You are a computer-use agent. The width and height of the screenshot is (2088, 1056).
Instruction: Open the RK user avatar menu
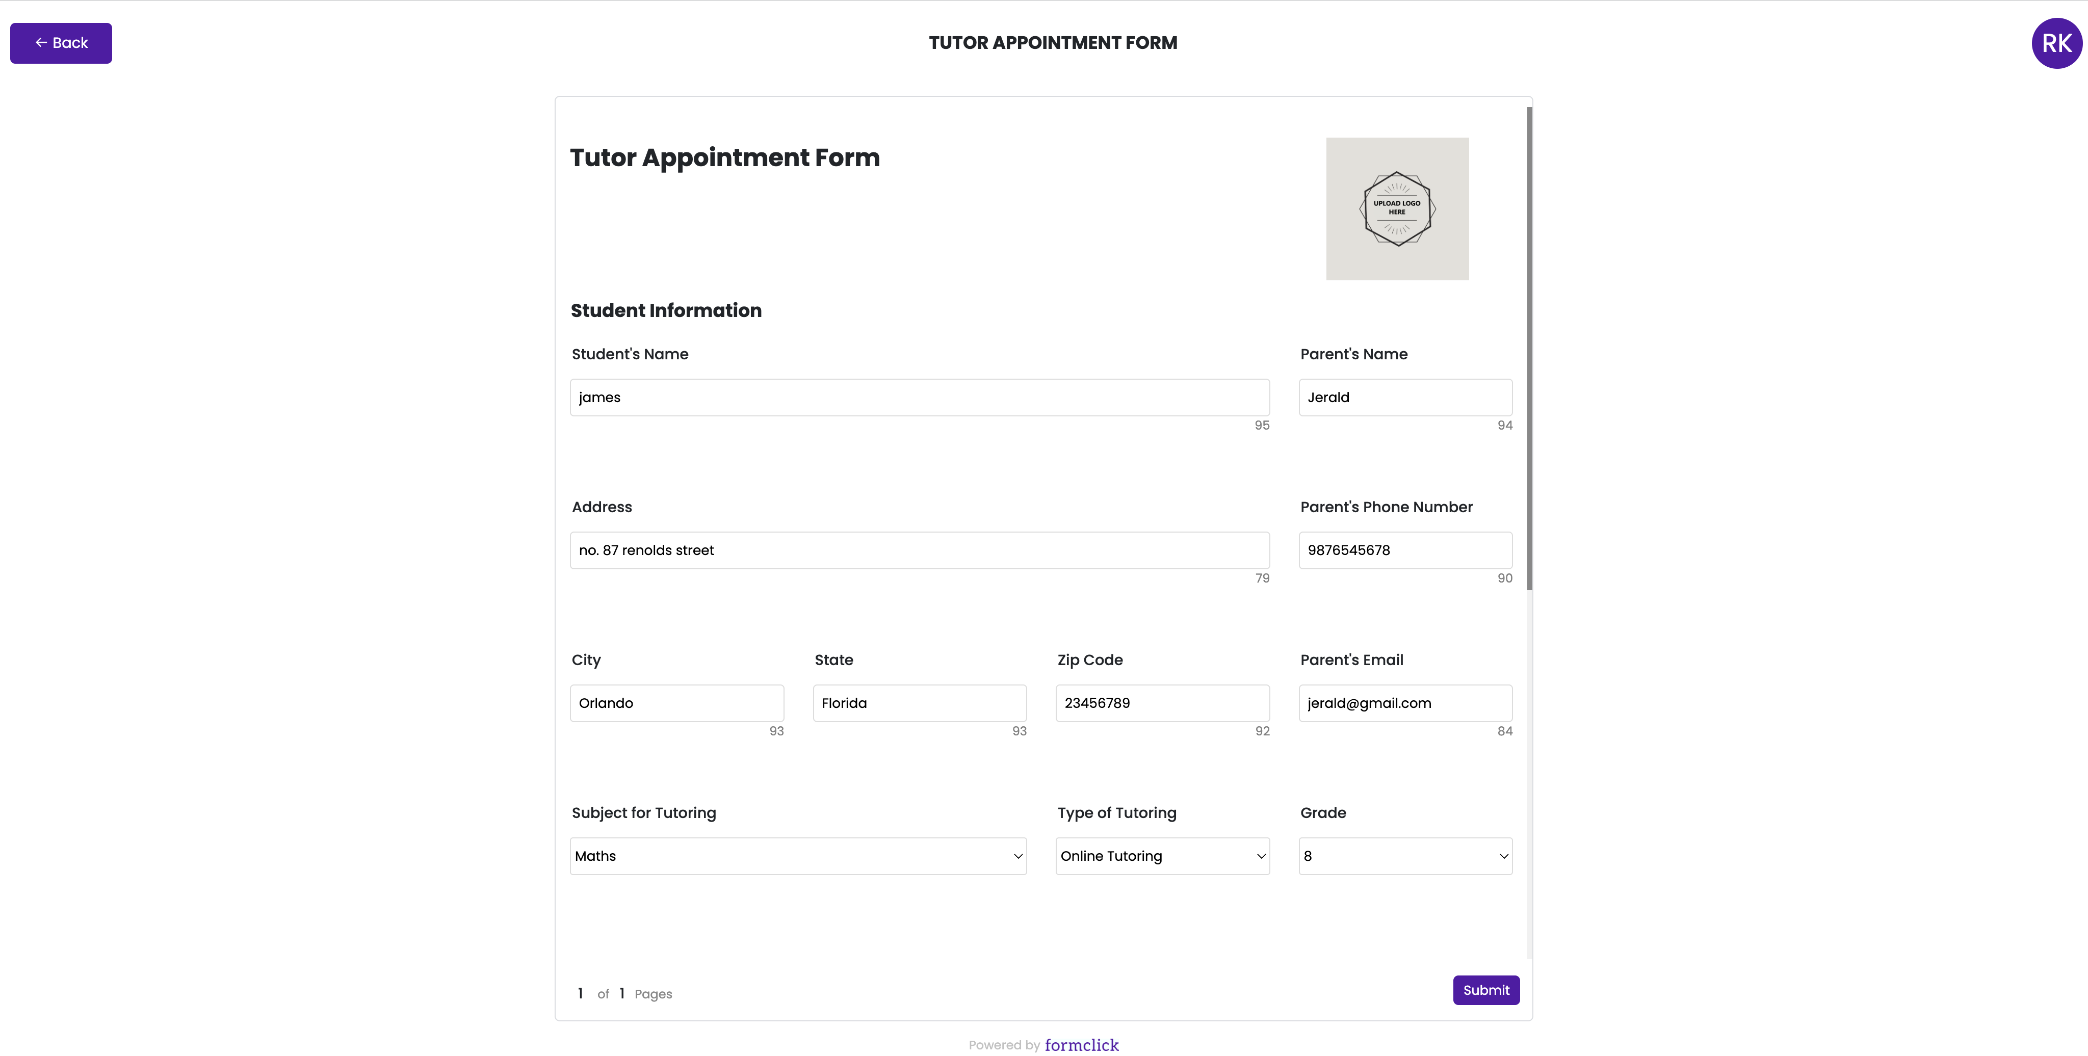(x=2056, y=43)
